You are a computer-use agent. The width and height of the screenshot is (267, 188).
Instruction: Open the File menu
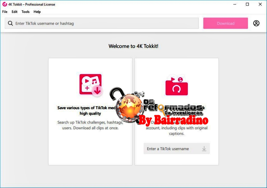click(x=5, y=12)
